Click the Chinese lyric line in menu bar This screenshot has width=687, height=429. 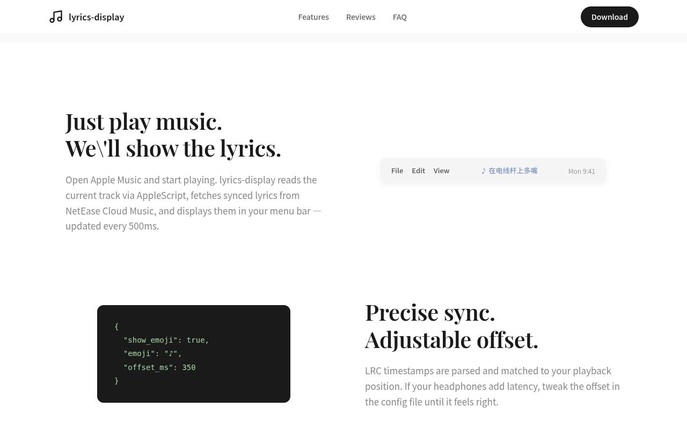pyautogui.click(x=509, y=171)
